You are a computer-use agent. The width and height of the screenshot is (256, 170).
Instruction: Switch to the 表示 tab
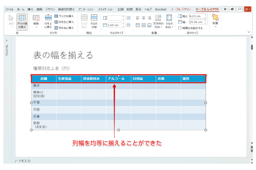coord(138,9)
